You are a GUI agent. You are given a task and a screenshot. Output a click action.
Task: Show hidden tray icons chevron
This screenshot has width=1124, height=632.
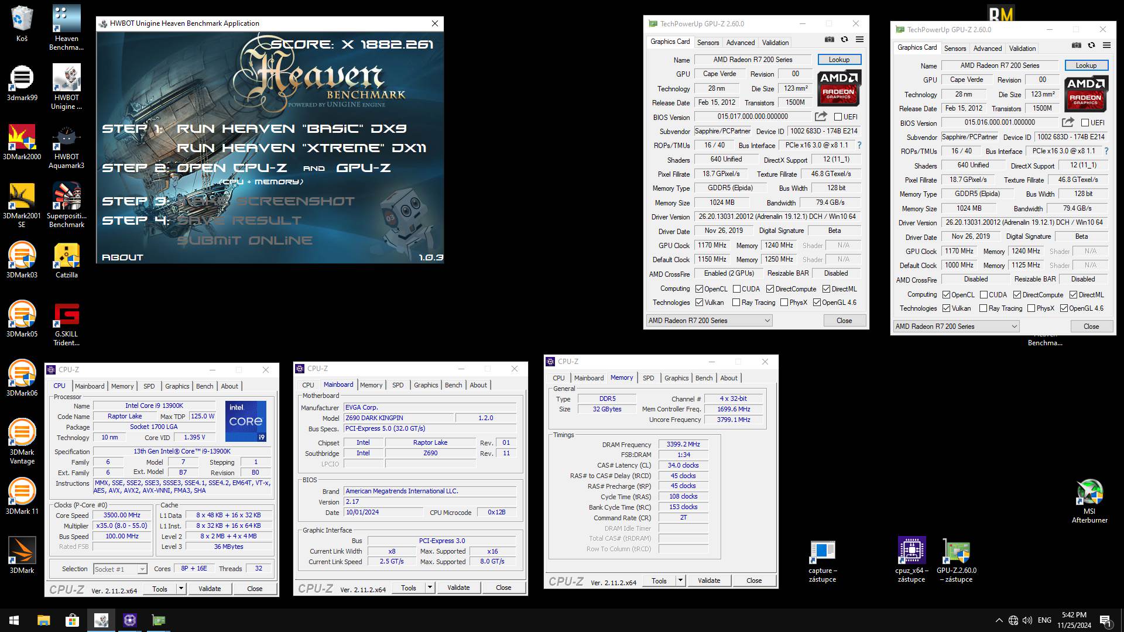click(x=999, y=620)
